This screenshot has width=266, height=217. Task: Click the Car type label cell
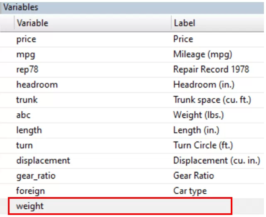click(190, 191)
